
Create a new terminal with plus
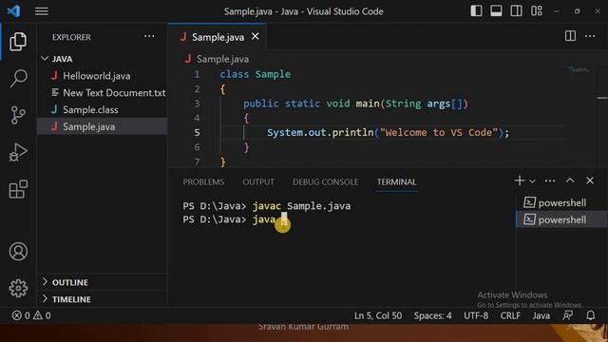click(x=520, y=180)
